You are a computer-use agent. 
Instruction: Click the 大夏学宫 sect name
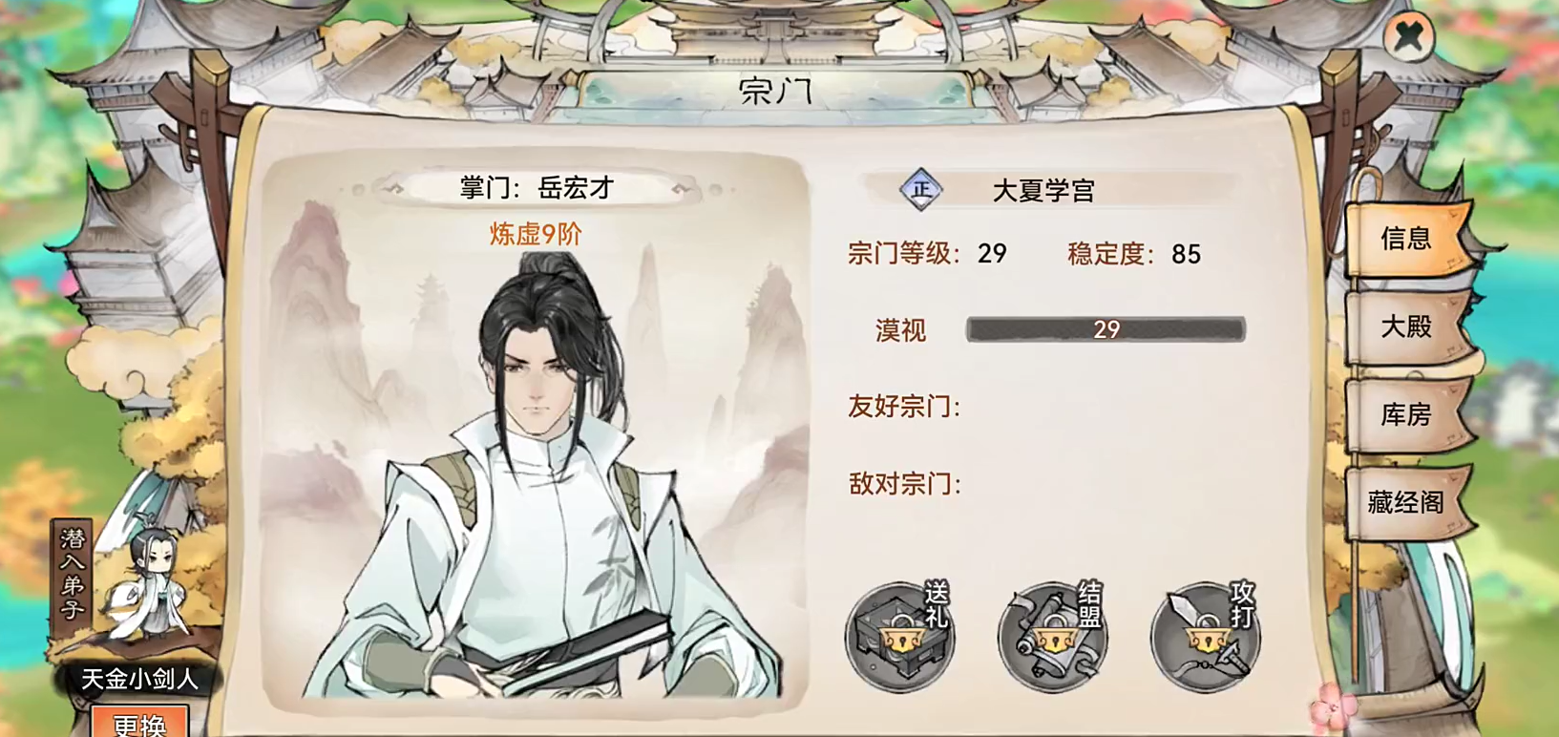[x=1043, y=190]
